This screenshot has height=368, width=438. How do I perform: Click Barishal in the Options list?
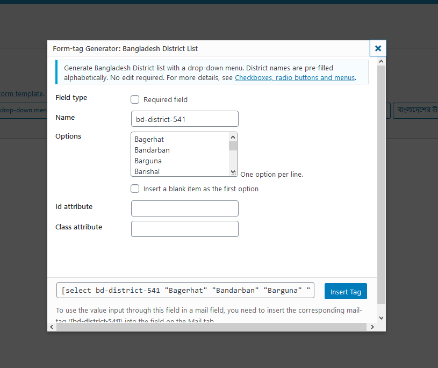pyautogui.click(x=147, y=171)
